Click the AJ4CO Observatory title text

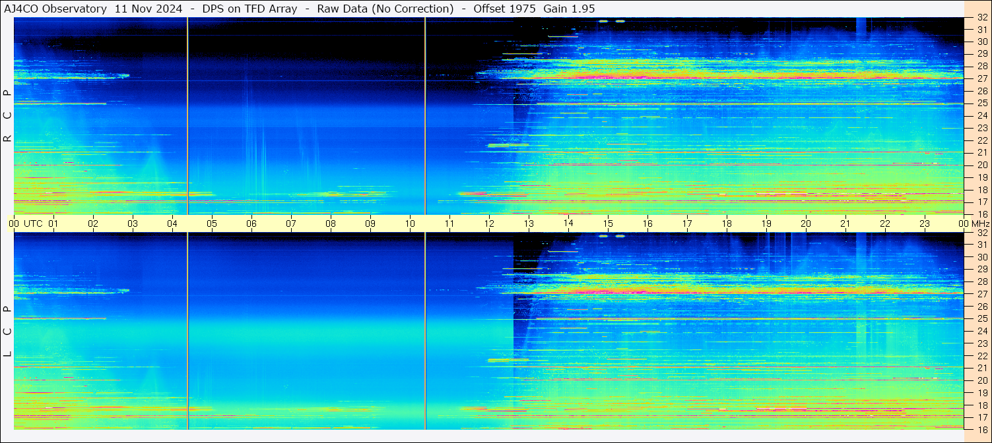[x=55, y=9]
